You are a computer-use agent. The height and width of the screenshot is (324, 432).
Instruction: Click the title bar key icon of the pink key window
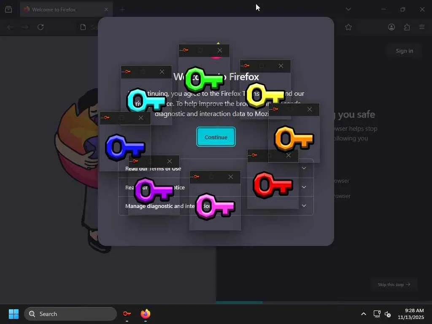click(x=197, y=177)
